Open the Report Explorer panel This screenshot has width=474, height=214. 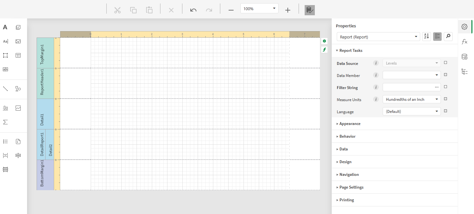pyautogui.click(x=464, y=72)
